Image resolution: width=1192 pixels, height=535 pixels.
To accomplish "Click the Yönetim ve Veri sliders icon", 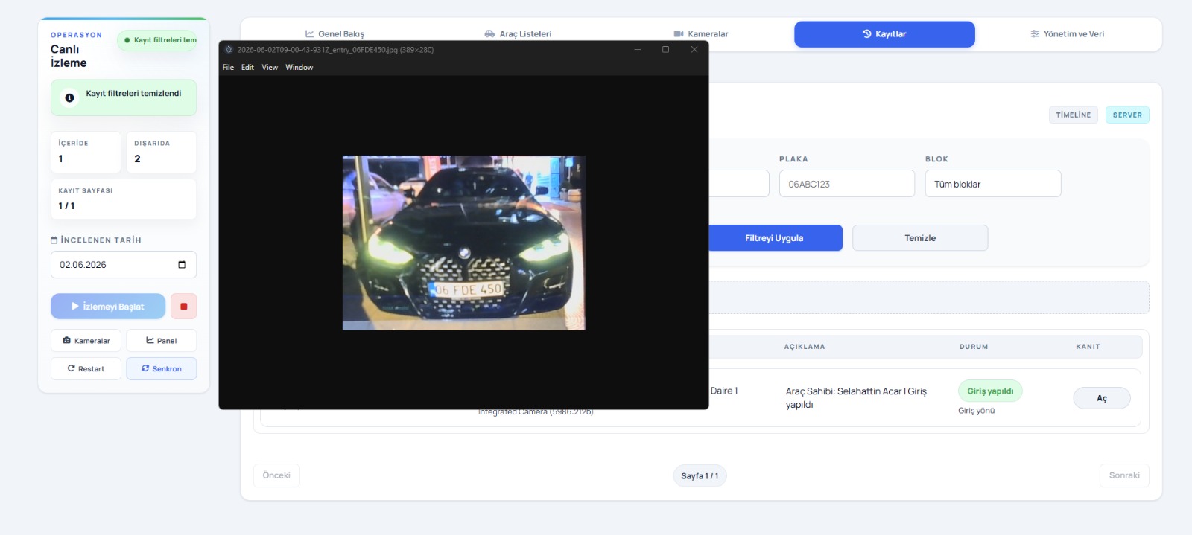I will click(x=1035, y=34).
